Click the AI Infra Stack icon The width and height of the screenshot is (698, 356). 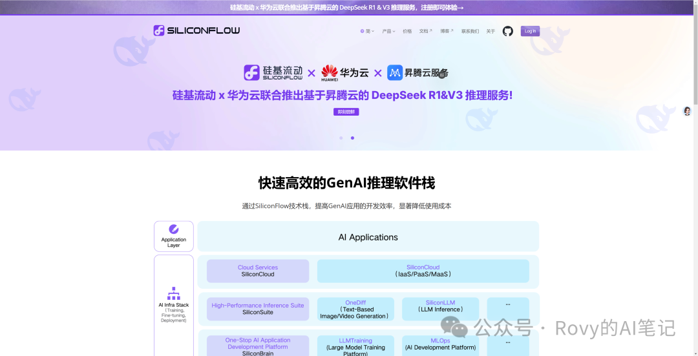click(x=174, y=293)
